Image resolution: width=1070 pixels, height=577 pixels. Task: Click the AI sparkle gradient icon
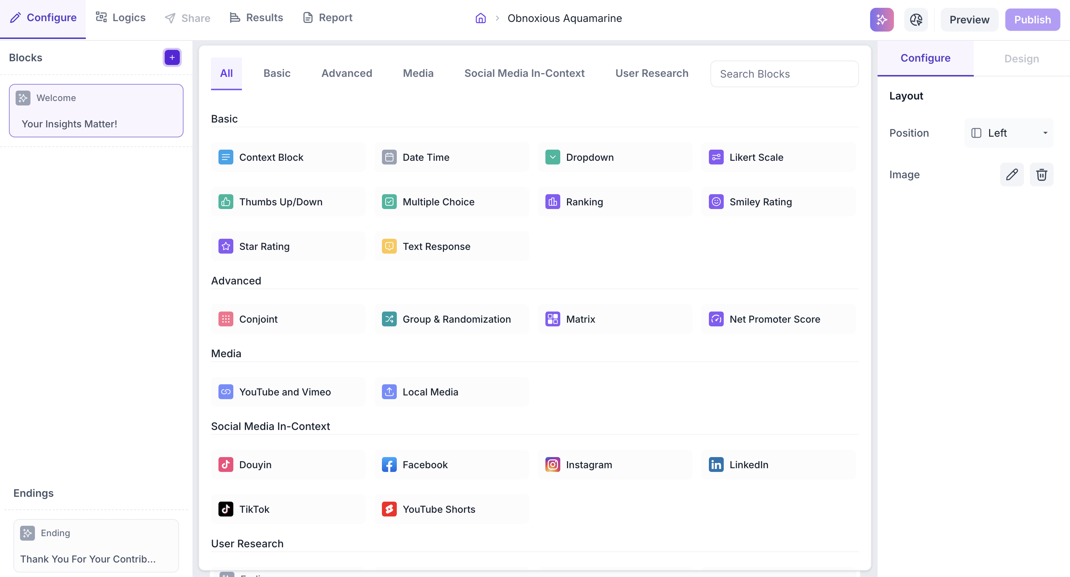[881, 20]
